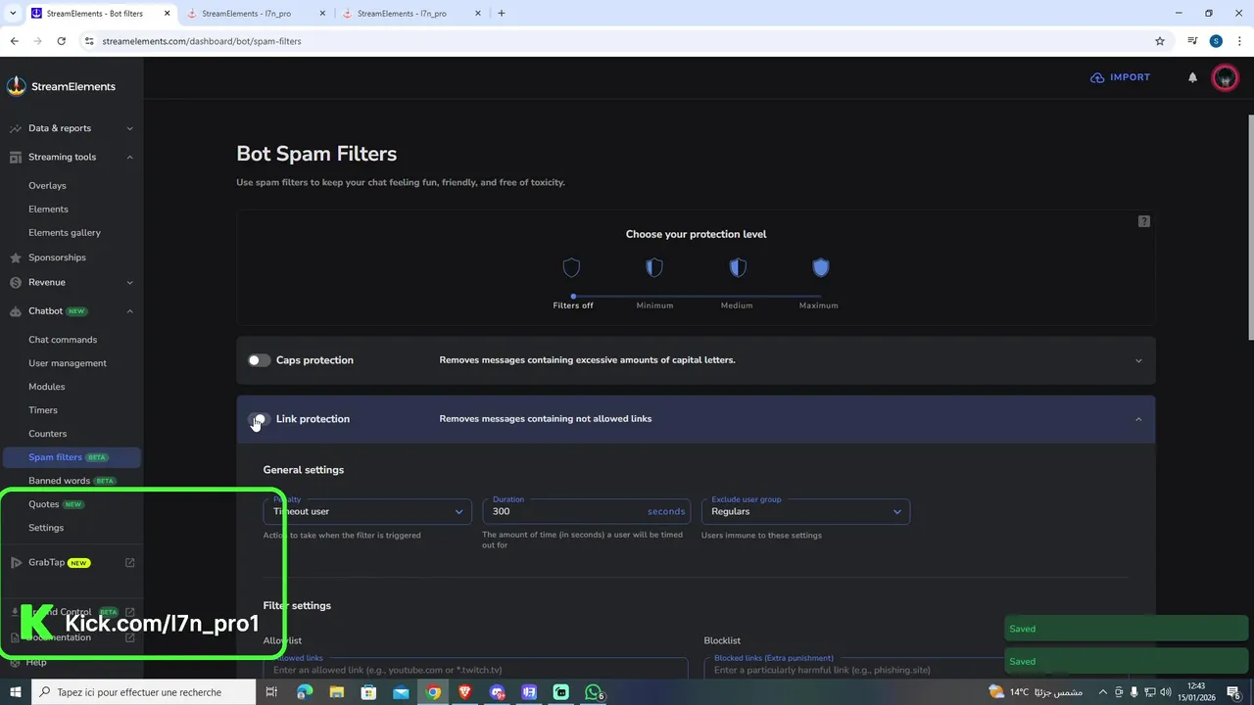The height and width of the screenshot is (705, 1254).
Task: Expand the Revenue sidebar section
Action: [x=129, y=282]
